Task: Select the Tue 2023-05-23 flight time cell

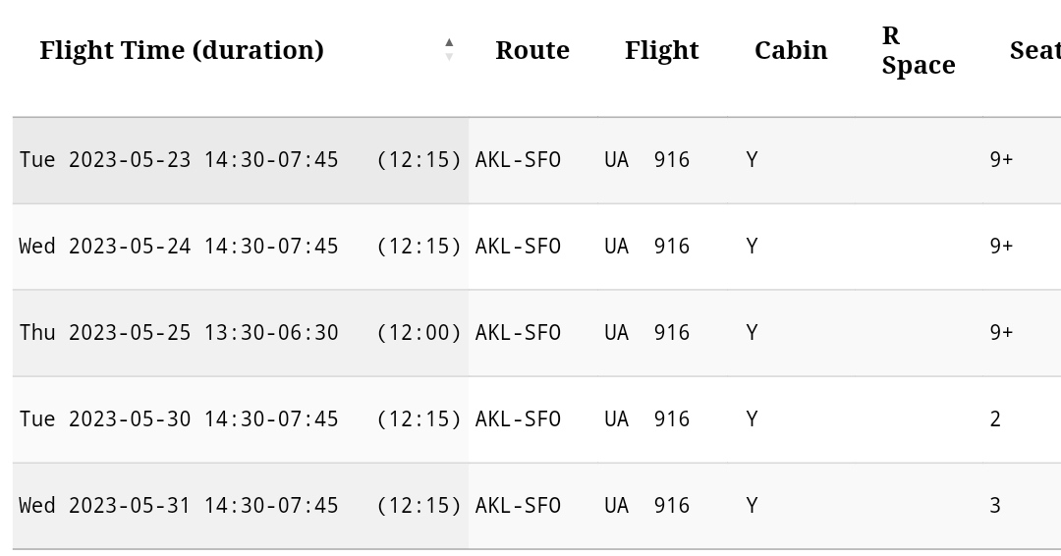Action: (x=179, y=160)
